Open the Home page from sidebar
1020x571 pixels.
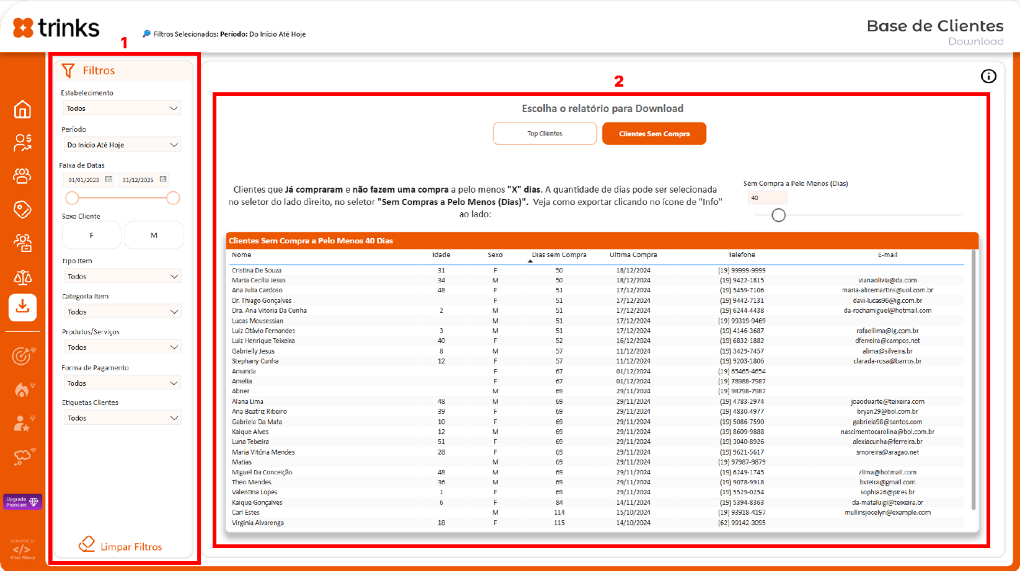tap(22, 110)
